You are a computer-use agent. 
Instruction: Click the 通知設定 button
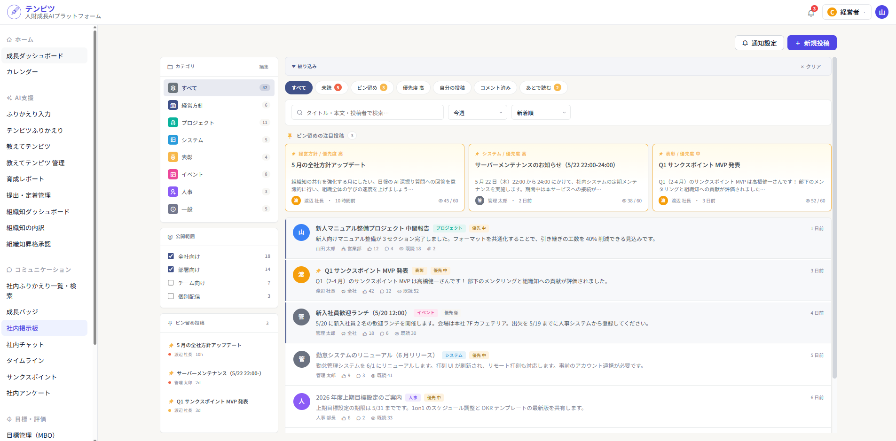point(759,43)
